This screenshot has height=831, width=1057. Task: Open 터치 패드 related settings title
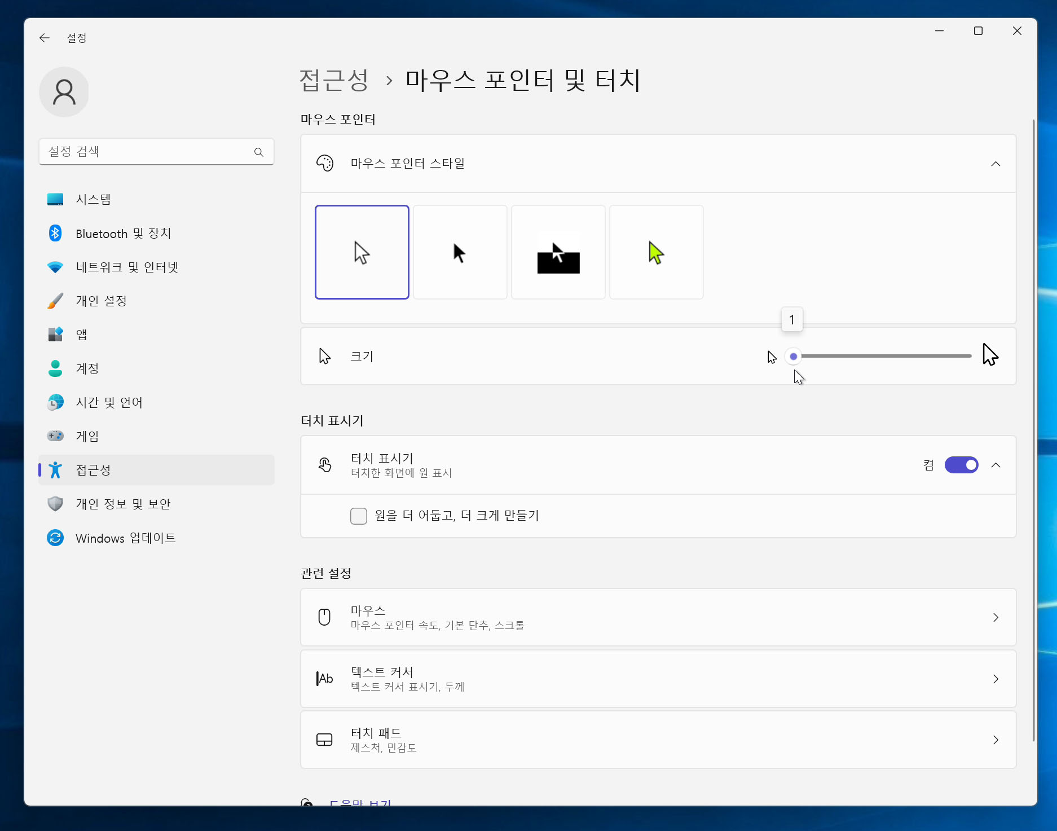pos(376,733)
